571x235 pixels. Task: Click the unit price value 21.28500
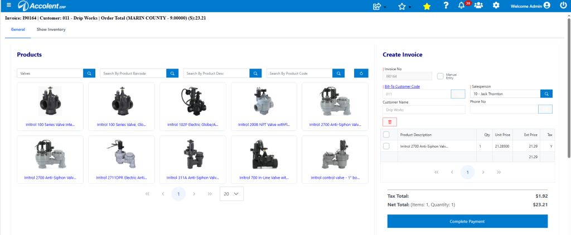pyautogui.click(x=502, y=146)
